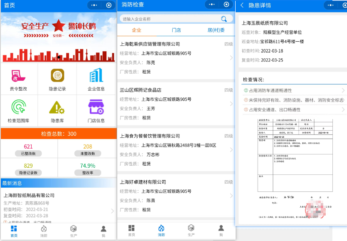Select the 企业 tab
The image size is (347, 241).
136,30
